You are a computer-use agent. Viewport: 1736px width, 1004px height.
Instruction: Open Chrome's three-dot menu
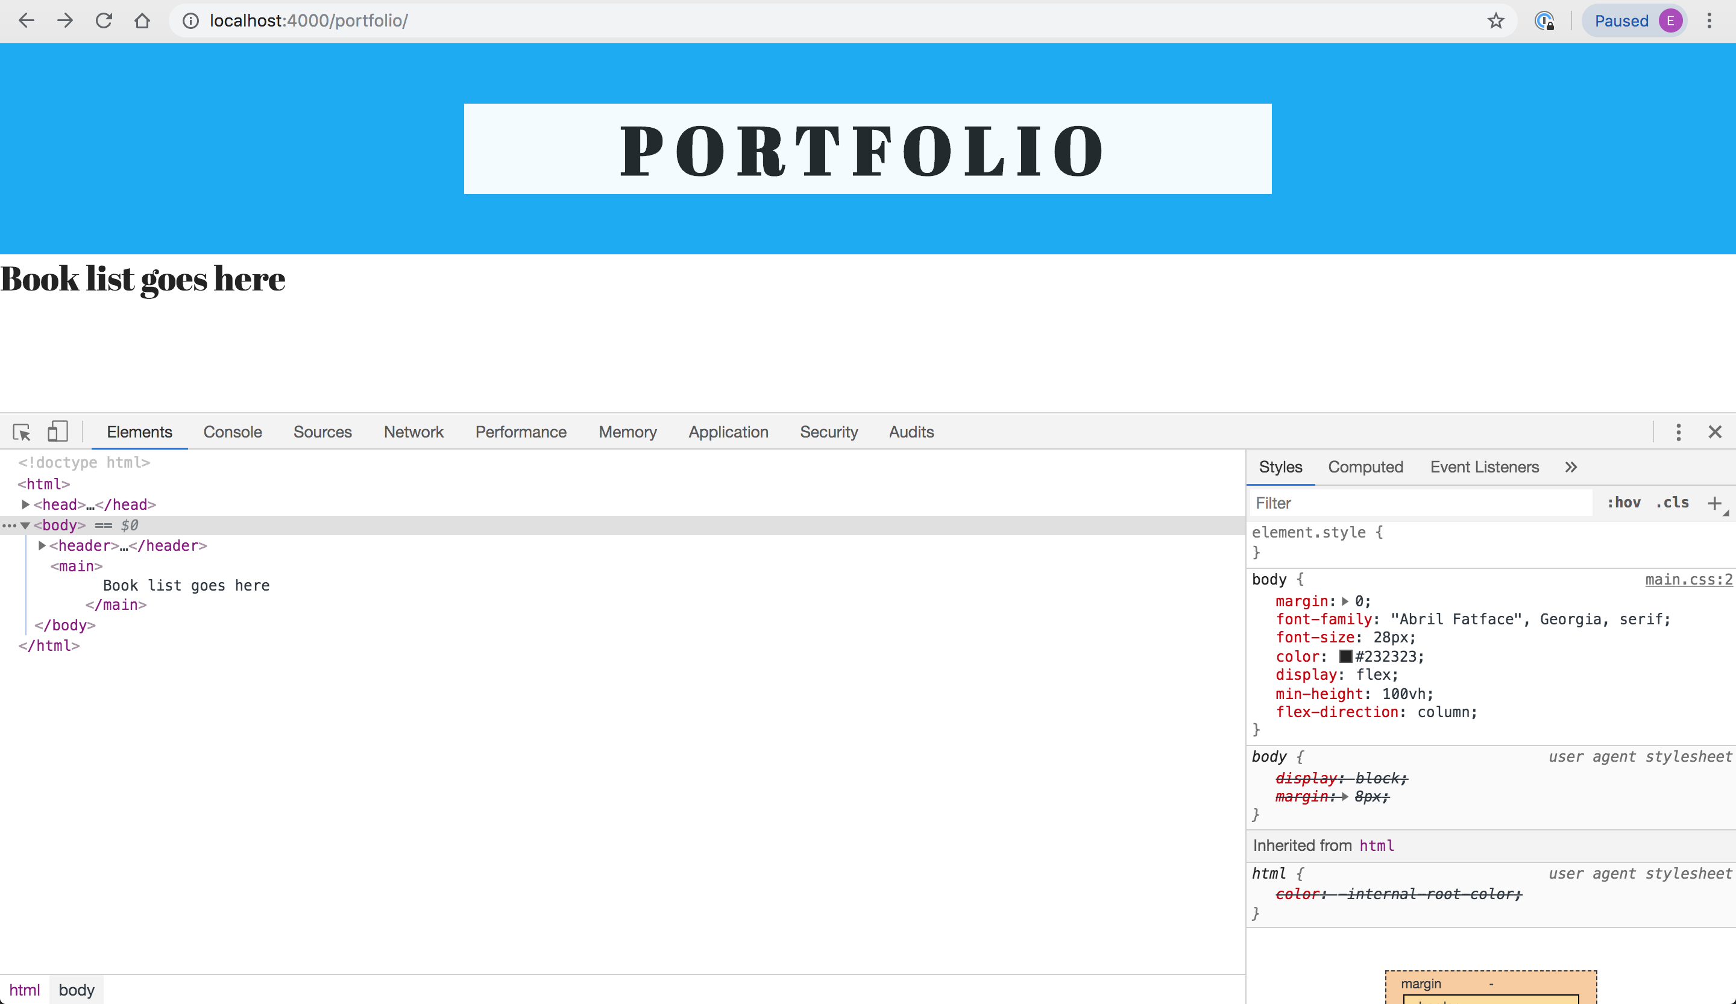[x=1709, y=20]
